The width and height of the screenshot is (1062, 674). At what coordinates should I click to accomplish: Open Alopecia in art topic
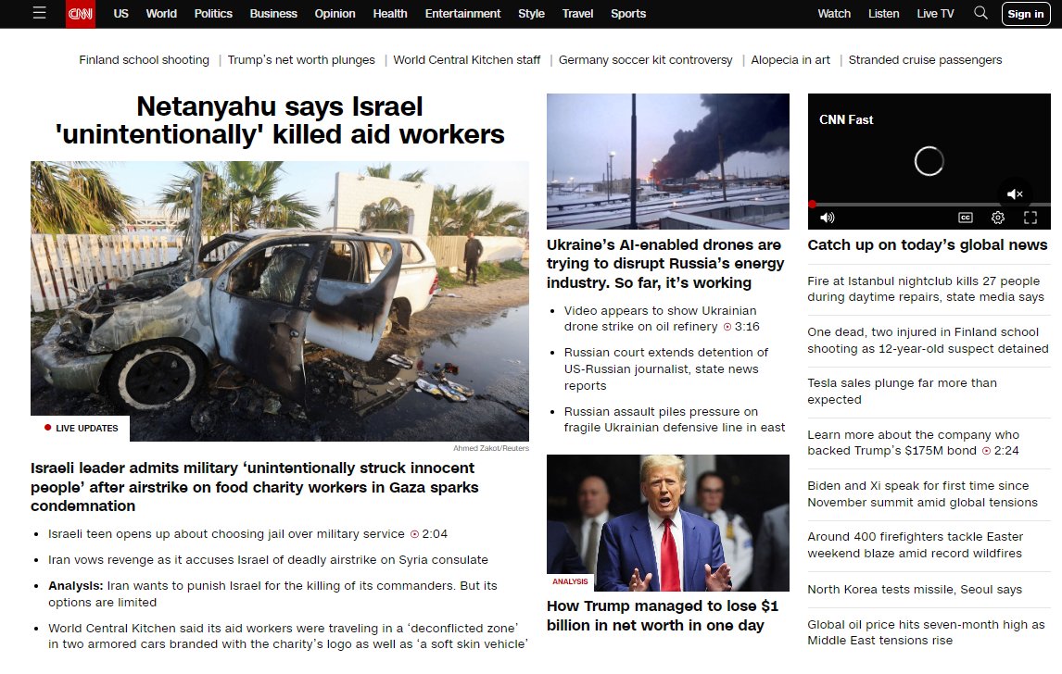pyautogui.click(x=790, y=59)
